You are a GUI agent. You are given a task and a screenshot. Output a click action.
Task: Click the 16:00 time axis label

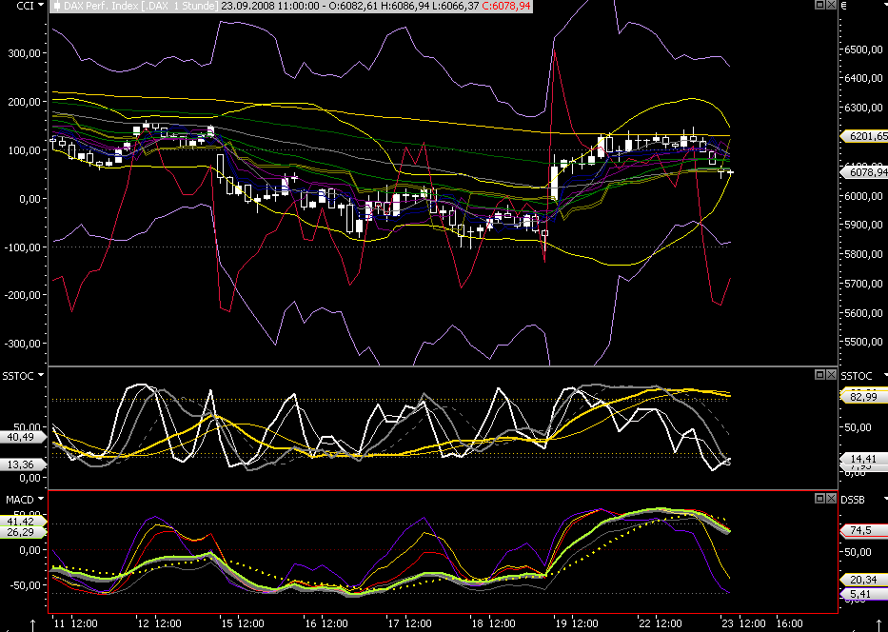click(789, 623)
